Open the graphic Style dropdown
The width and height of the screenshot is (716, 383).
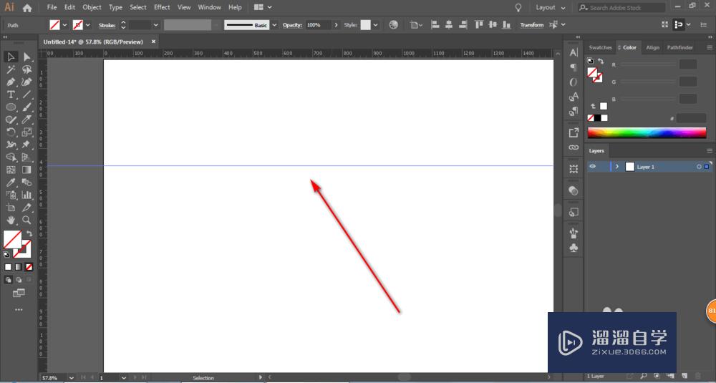tap(375, 25)
